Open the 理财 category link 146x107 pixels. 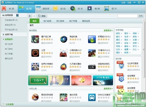[x=118, y=53]
